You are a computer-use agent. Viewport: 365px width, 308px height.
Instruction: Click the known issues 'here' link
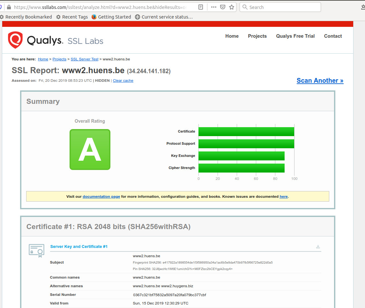284,196
